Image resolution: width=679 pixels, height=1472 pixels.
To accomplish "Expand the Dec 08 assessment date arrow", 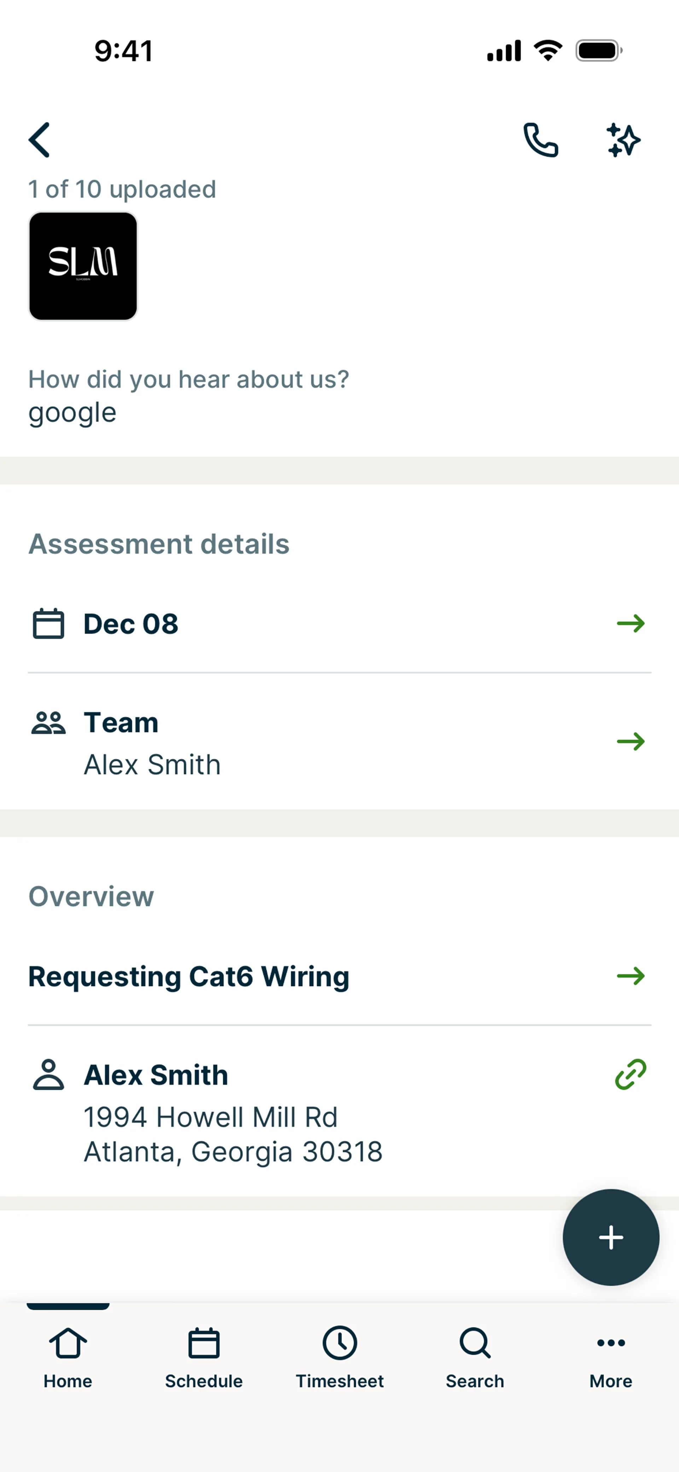I will click(x=631, y=624).
